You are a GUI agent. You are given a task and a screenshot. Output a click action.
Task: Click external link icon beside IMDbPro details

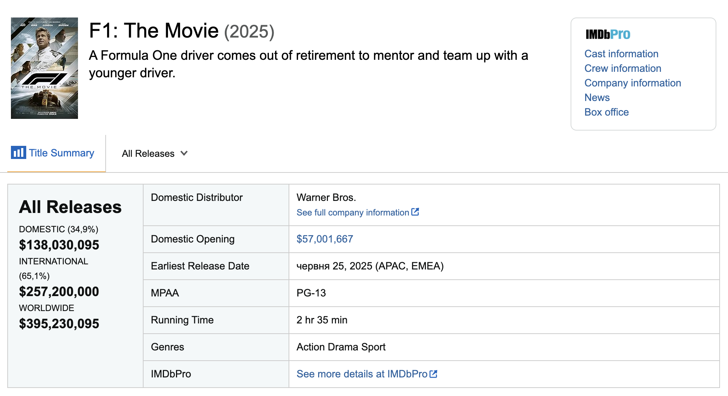point(433,374)
